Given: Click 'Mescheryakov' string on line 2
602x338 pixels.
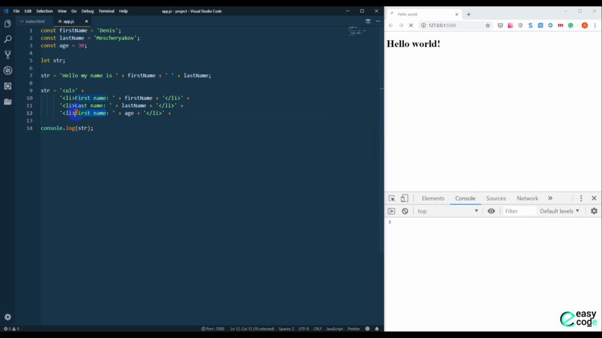Looking at the screenshot, I should (x=115, y=38).
